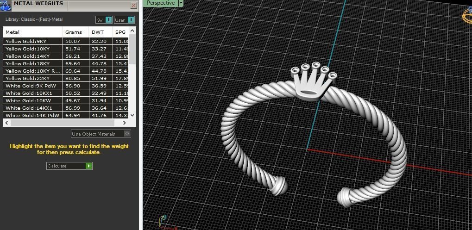Viewport: 472px width, 230px height.
Task: Click grams value 64.94
Action: pyautogui.click(x=73, y=115)
